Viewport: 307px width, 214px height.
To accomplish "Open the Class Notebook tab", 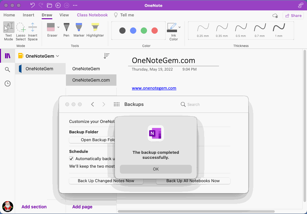I will point(92,15).
